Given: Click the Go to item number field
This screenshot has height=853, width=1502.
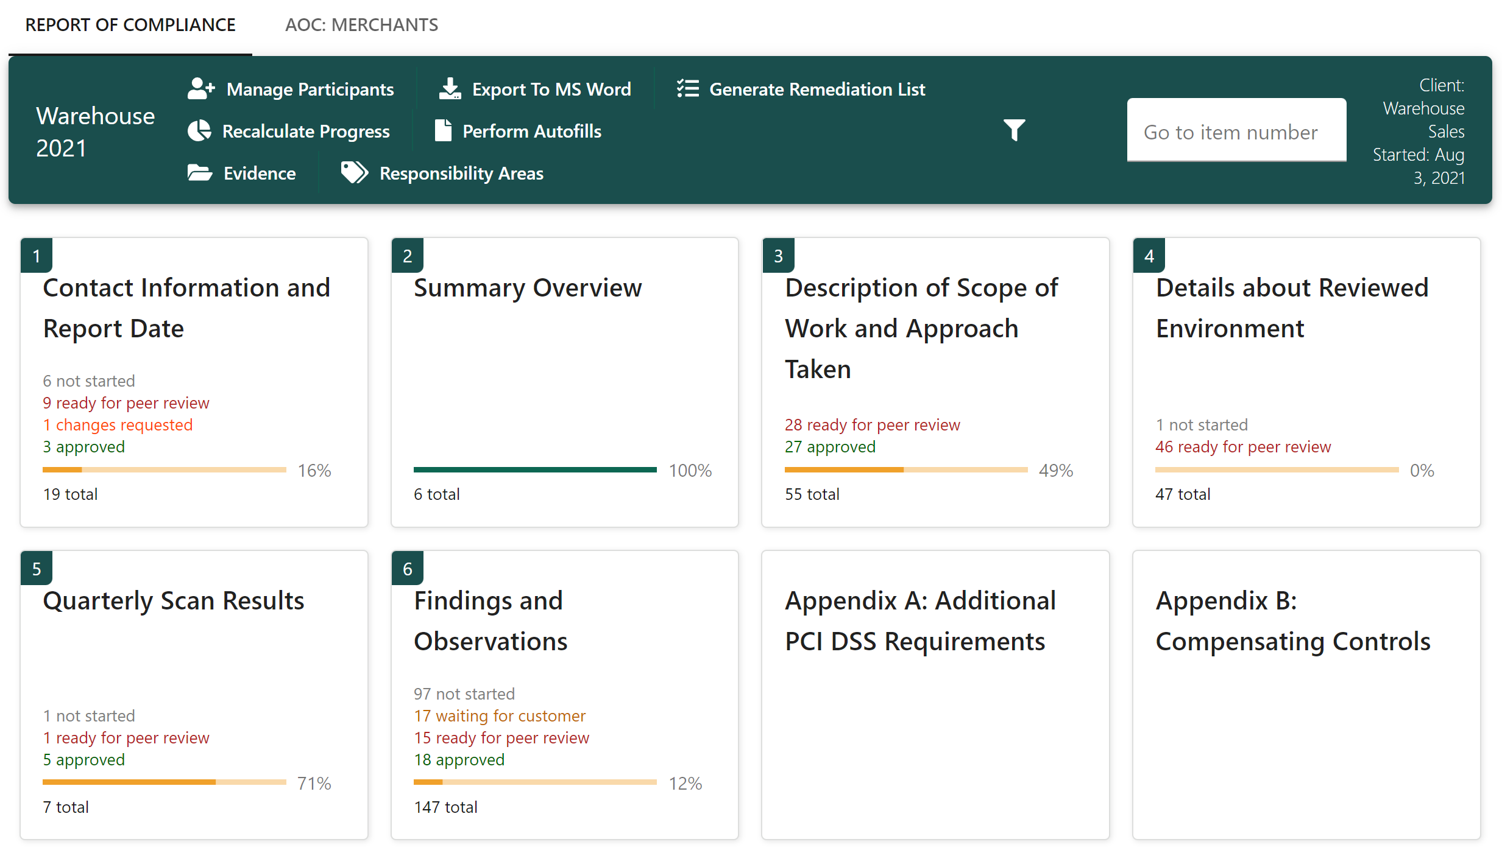Looking at the screenshot, I should [x=1236, y=131].
